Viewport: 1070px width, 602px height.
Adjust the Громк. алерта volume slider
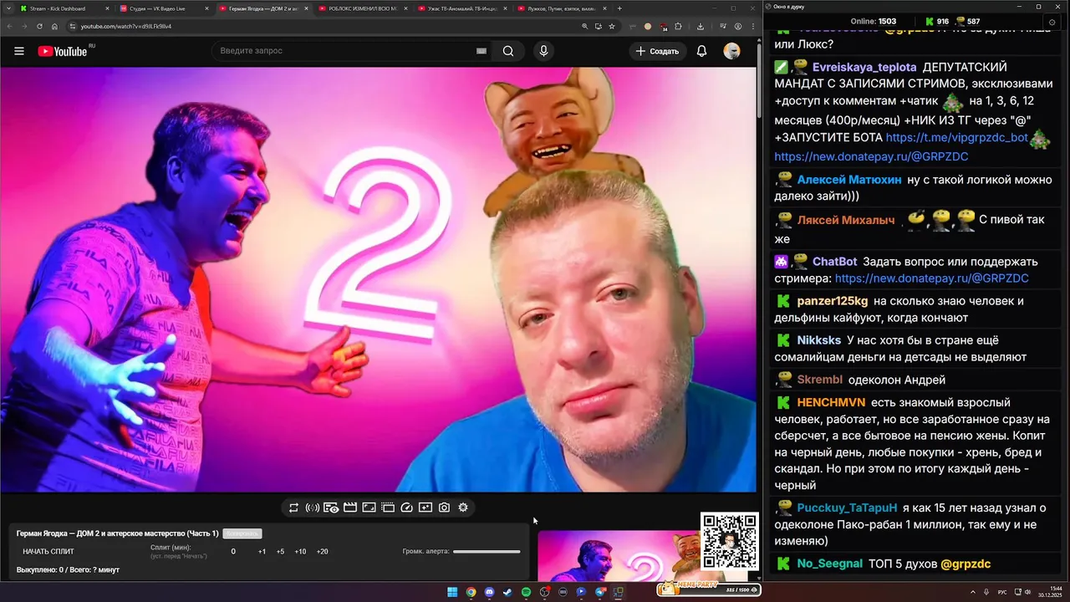(x=487, y=551)
